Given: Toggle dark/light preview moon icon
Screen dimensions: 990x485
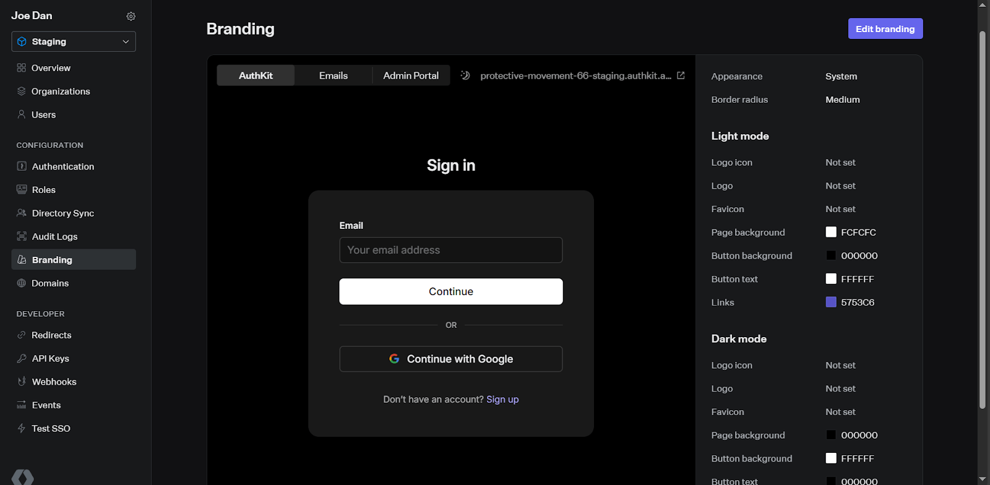Looking at the screenshot, I should [465, 75].
